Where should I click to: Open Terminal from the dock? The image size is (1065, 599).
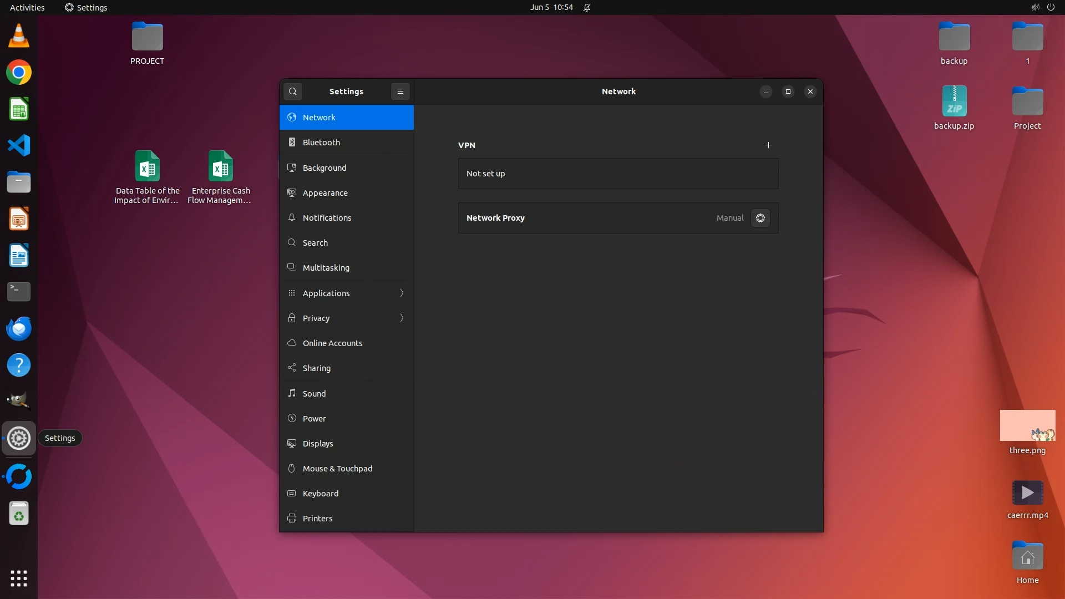pos(18,291)
